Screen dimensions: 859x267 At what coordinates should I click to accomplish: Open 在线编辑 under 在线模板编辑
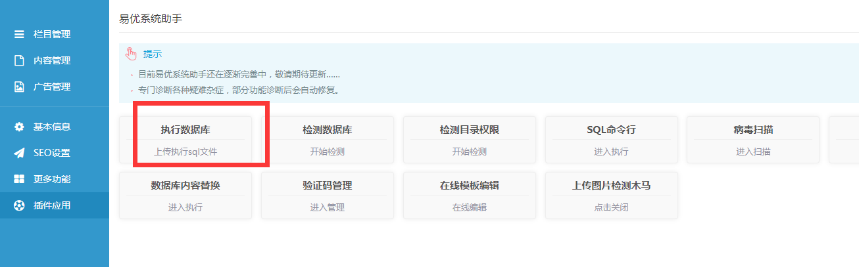click(x=470, y=207)
